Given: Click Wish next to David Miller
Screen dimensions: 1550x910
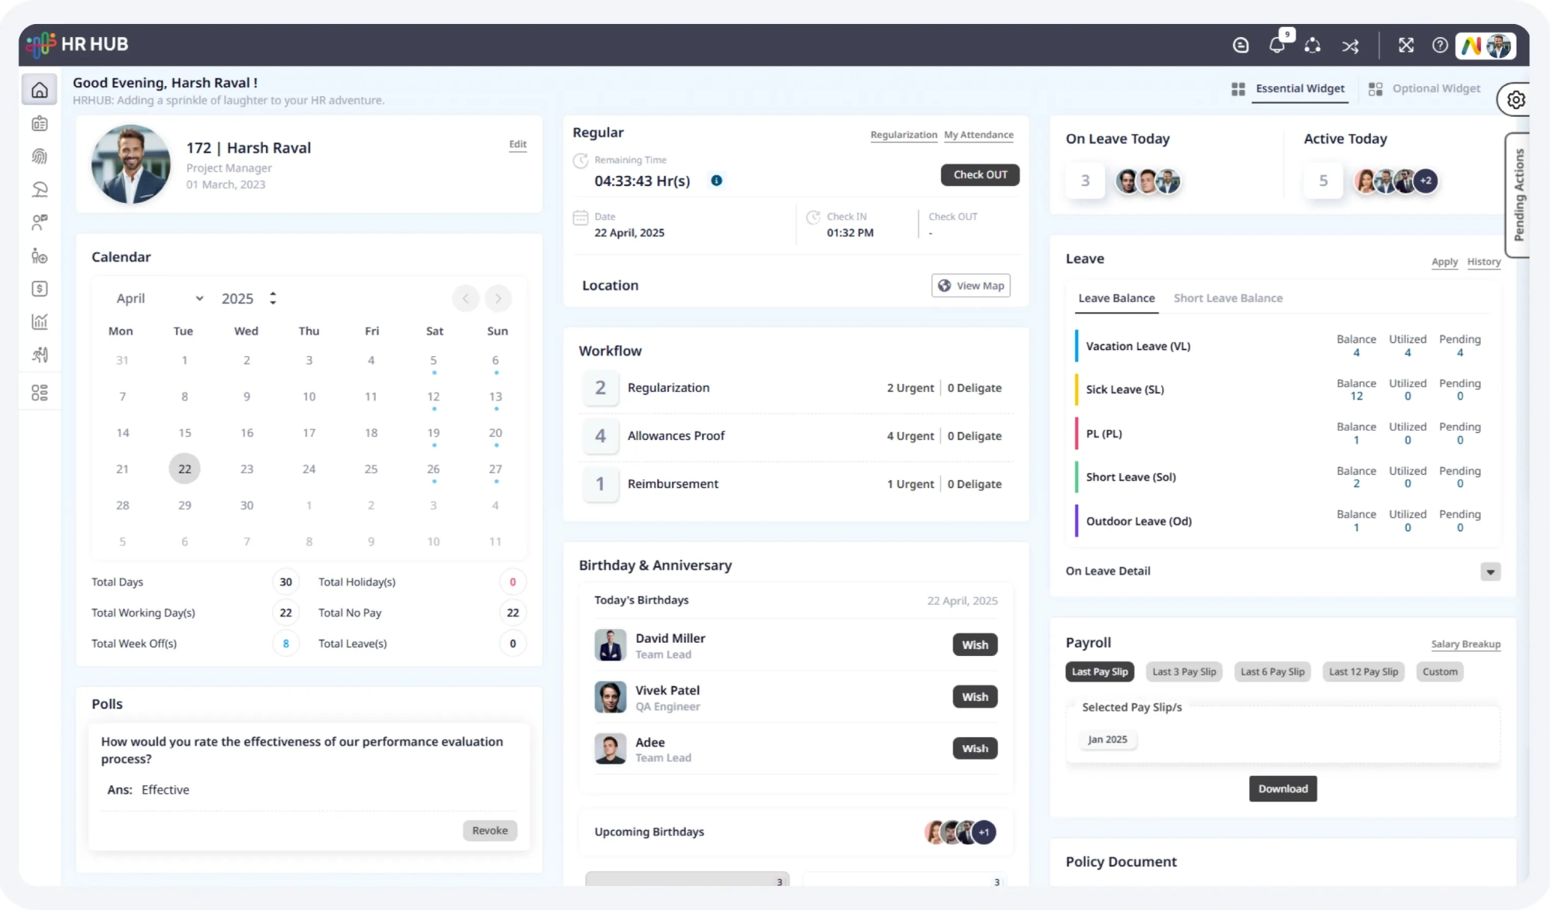Looking at the screenshot, I should point(974,644).
